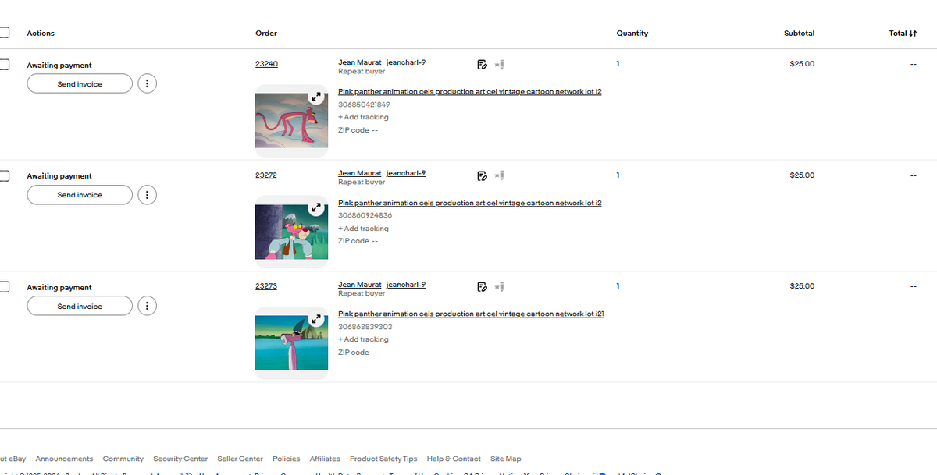The width and height of the screenshot is (937, 475).
Task: Open order number 23272 details
Action: [x=266, y=175]
